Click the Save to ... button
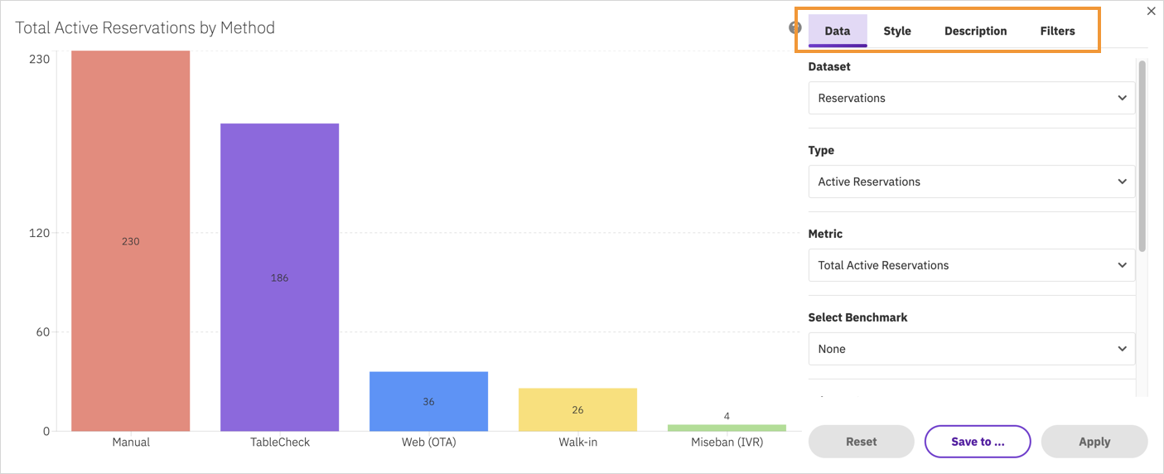This screenshot has width=1164, height=474. pyautogui.click(x=978, y=442)
